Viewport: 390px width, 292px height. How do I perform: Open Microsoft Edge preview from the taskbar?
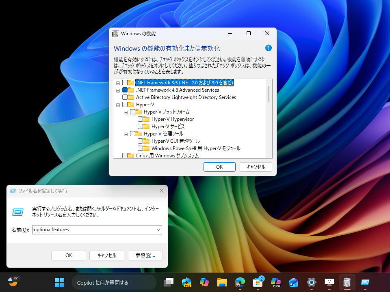click(x=186, y=282)
